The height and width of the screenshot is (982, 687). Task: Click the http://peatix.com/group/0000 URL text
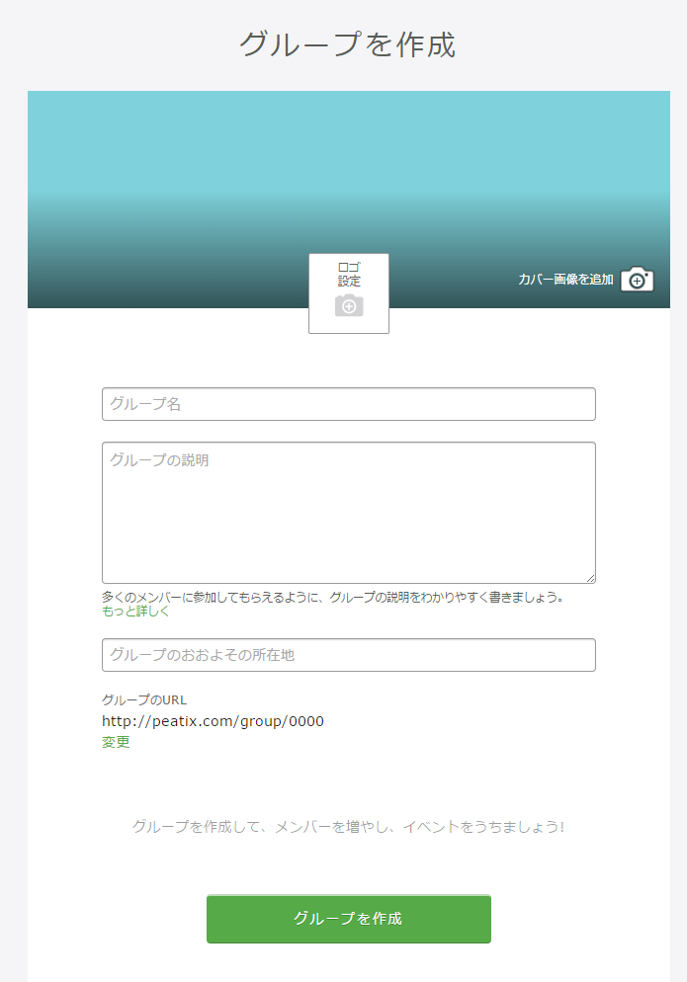coord(213,721)
